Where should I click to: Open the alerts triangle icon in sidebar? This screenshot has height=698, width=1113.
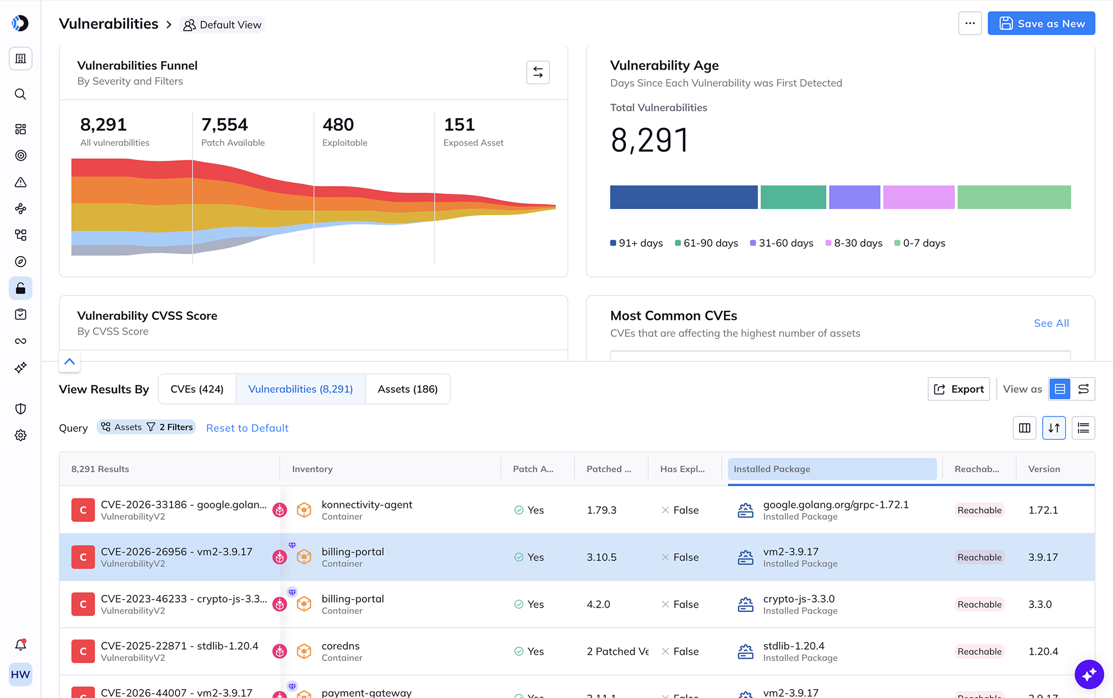click(21, 182)
